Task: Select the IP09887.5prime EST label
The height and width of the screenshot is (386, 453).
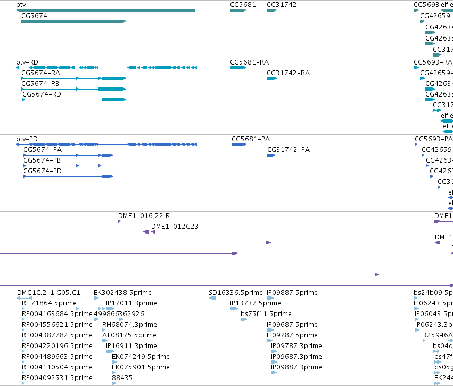Action: [292, 293]
